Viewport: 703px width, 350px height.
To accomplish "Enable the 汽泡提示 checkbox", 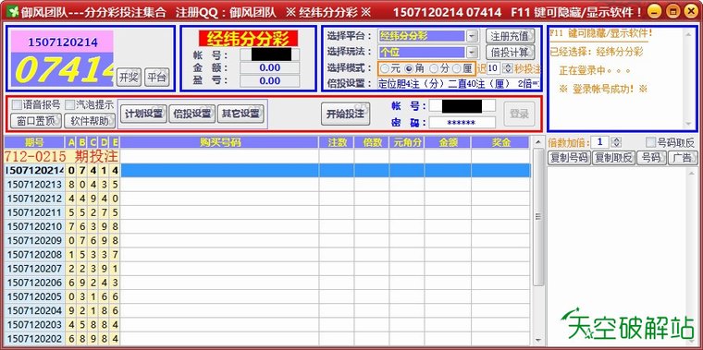I will 69,104.
